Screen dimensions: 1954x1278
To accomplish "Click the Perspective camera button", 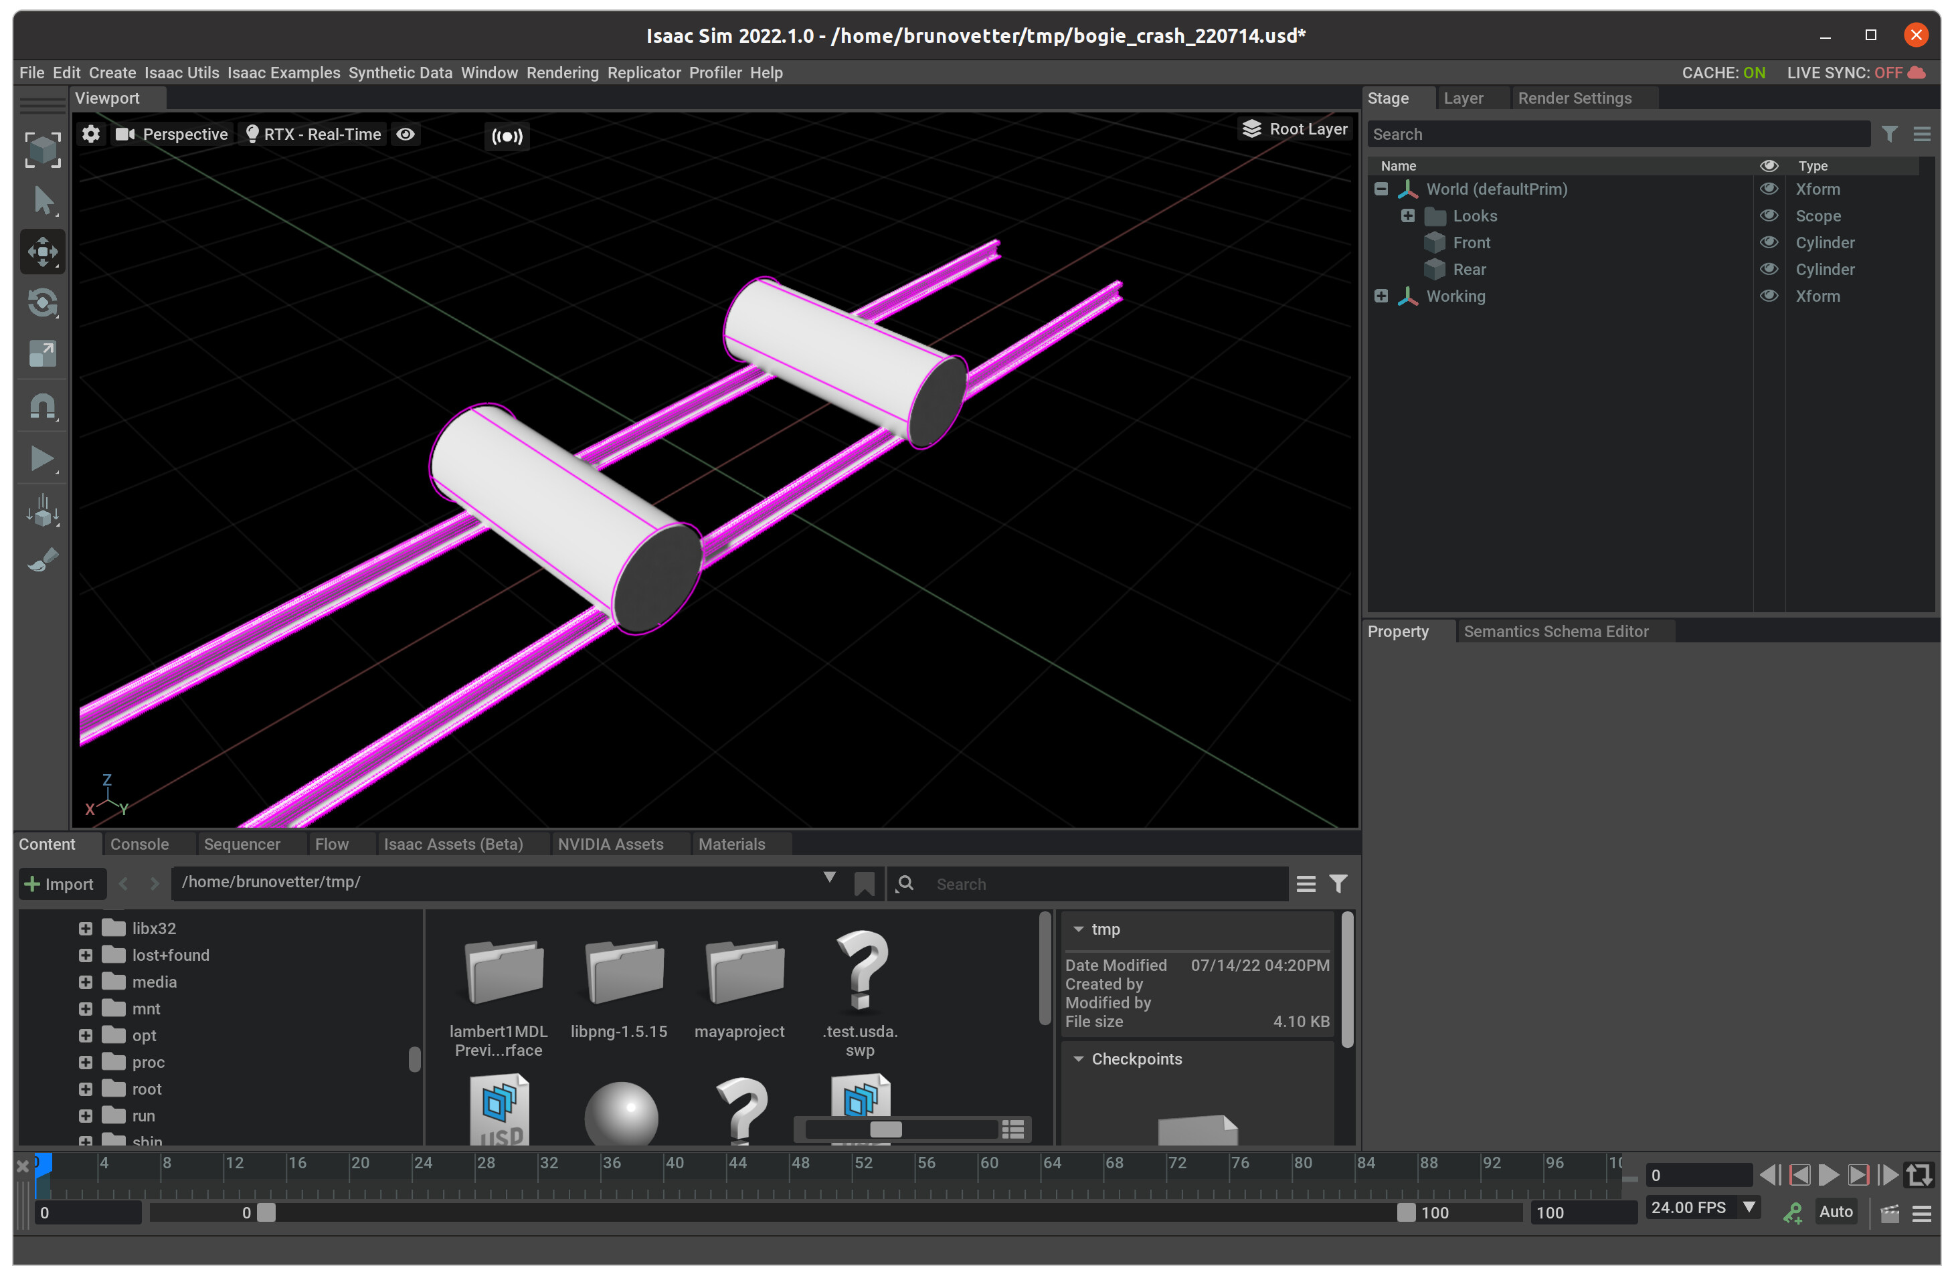I will [x=173, y=134].
